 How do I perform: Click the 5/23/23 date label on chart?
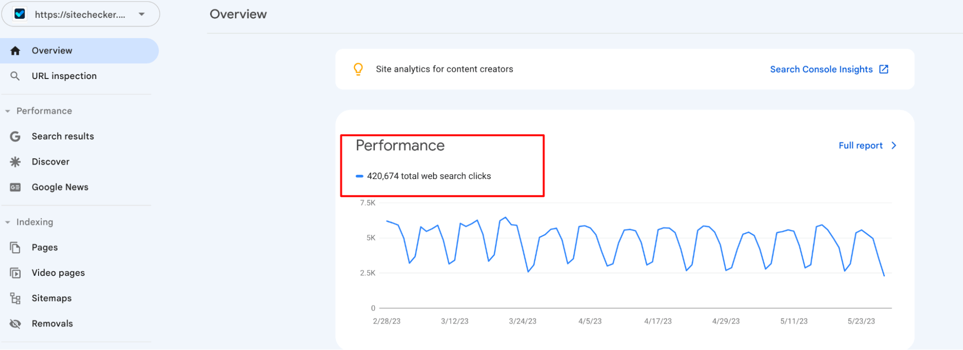point(861,321)
